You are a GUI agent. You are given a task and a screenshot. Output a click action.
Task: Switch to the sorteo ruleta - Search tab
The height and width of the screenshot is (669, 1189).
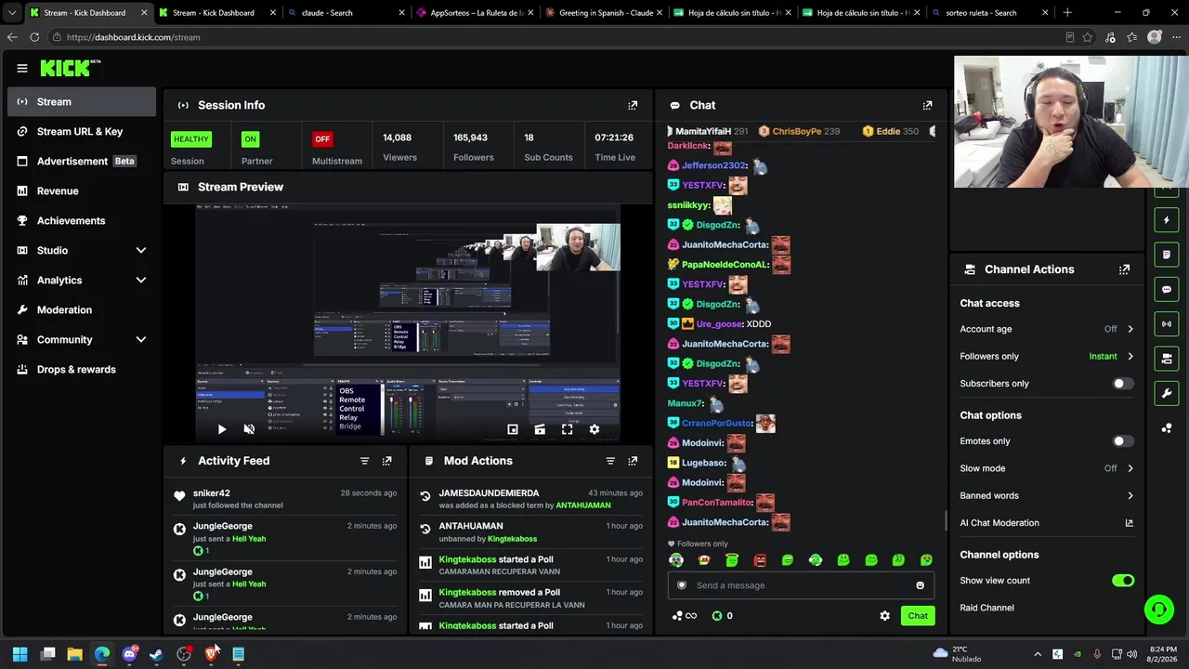click(x=990, y=13)
